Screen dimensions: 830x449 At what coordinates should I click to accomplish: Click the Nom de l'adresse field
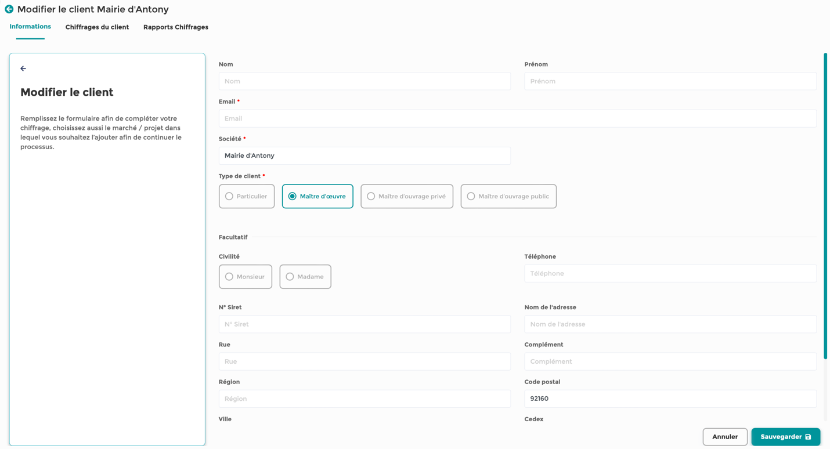(670, 324)
